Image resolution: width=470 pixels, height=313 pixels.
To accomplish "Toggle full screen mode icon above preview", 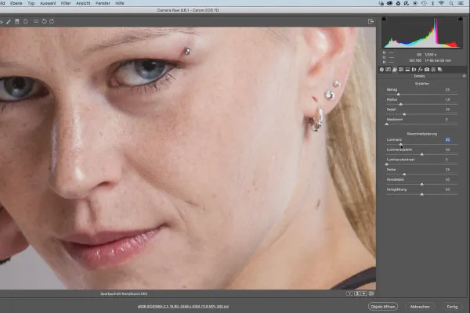I will [371, 22].
